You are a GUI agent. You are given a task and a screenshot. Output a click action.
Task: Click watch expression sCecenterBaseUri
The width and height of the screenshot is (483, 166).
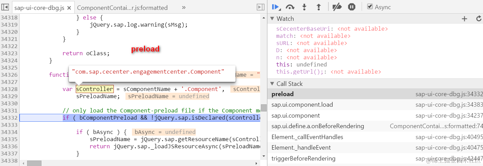pos(332,29)
